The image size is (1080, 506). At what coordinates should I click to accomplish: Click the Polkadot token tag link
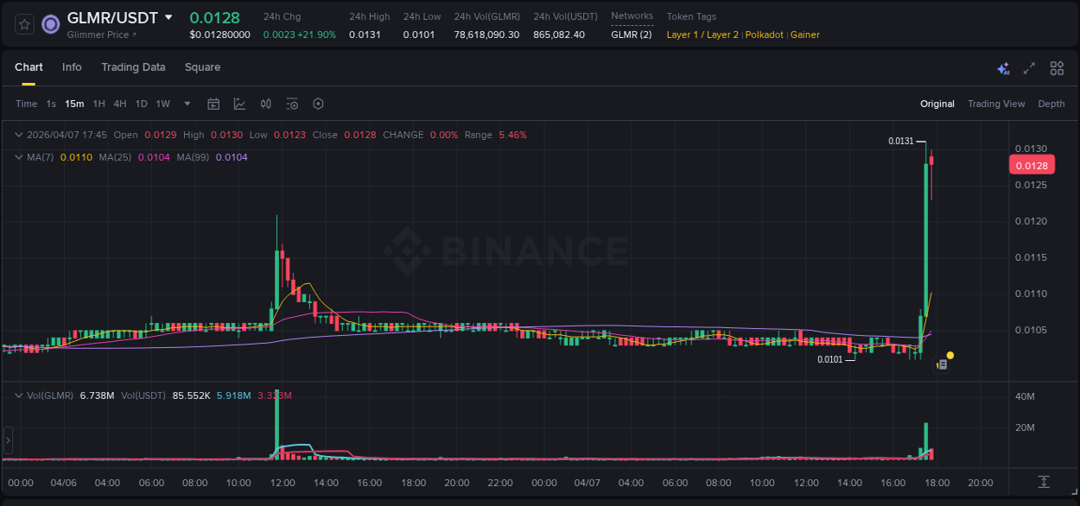764,35
